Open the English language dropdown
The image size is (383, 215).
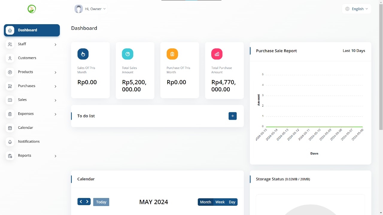[357, 9]
